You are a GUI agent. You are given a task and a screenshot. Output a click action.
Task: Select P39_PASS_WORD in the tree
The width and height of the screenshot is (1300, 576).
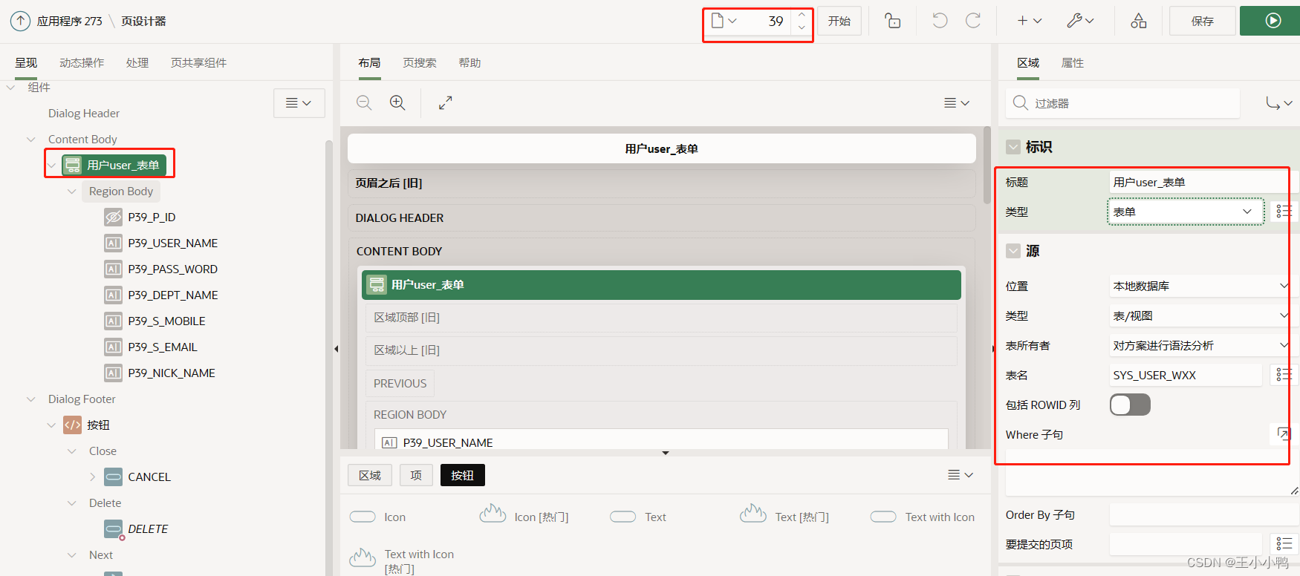(x=172, y=269)
